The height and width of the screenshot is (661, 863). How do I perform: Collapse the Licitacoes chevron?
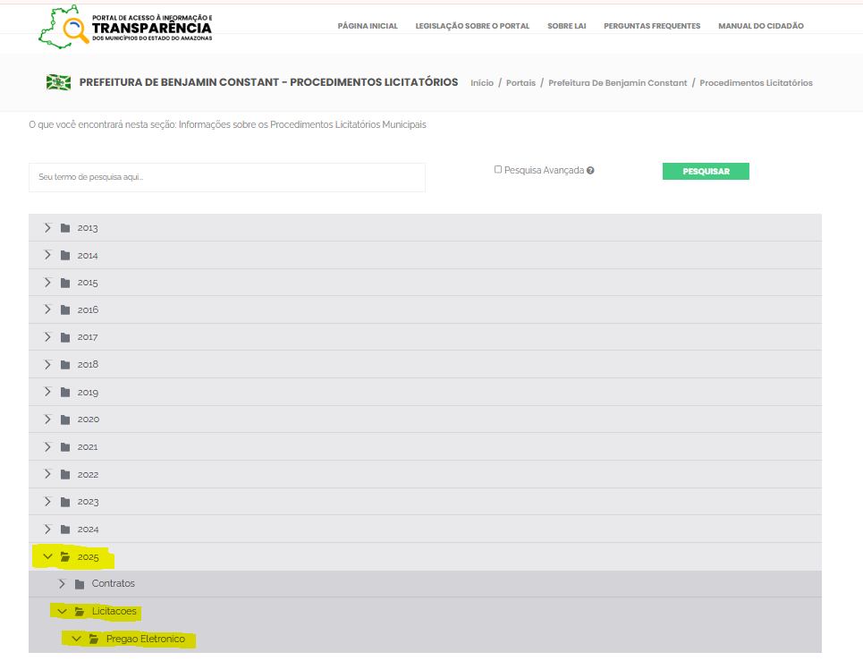point(62,612)
